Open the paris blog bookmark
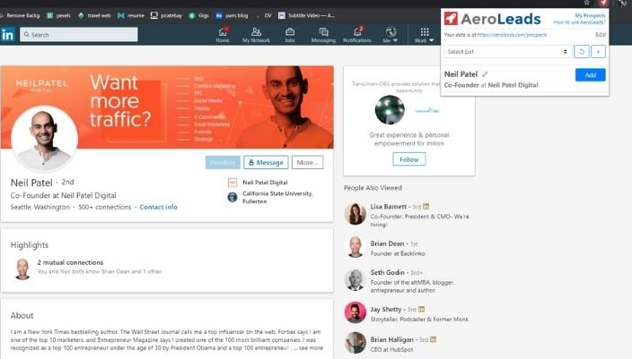Image resolution: width=632 pixels, height=359 pixels. point(233,16)
